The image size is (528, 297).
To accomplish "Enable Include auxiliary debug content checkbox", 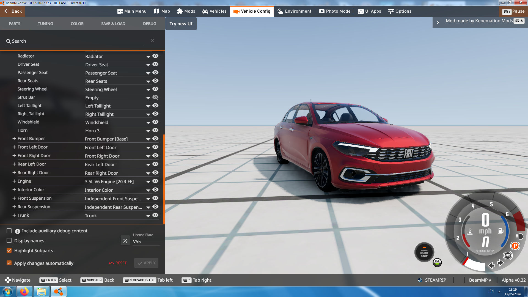I will click(x=9, y=231).
